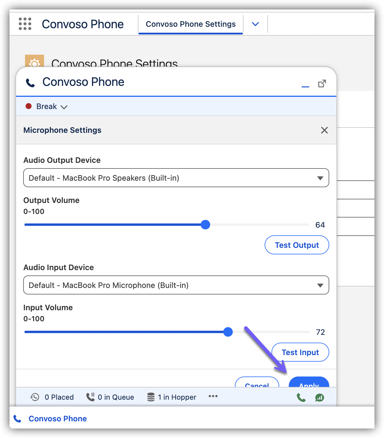Expand the navigation tab chevron menu
This screenshot has height=438, width=384.
[x=255, y=24]
